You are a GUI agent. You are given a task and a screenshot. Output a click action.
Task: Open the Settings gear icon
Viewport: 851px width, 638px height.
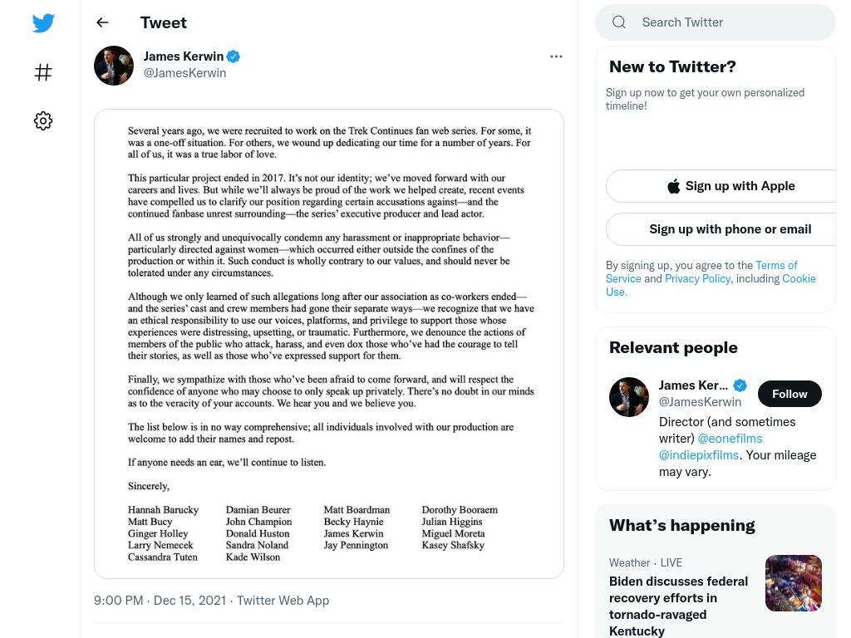point(43,120)
